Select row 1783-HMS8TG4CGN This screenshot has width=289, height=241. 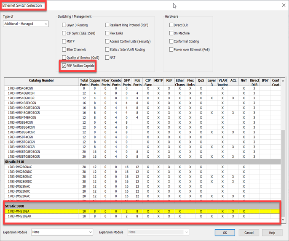coord(142,142)
